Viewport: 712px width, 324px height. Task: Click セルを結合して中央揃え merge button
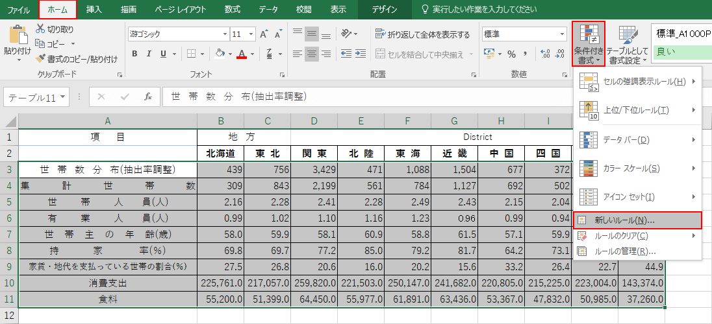tap(420, 54)
